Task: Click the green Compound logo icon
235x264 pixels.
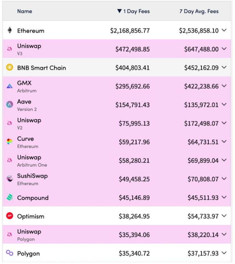Action: click(x=10, y=197)
